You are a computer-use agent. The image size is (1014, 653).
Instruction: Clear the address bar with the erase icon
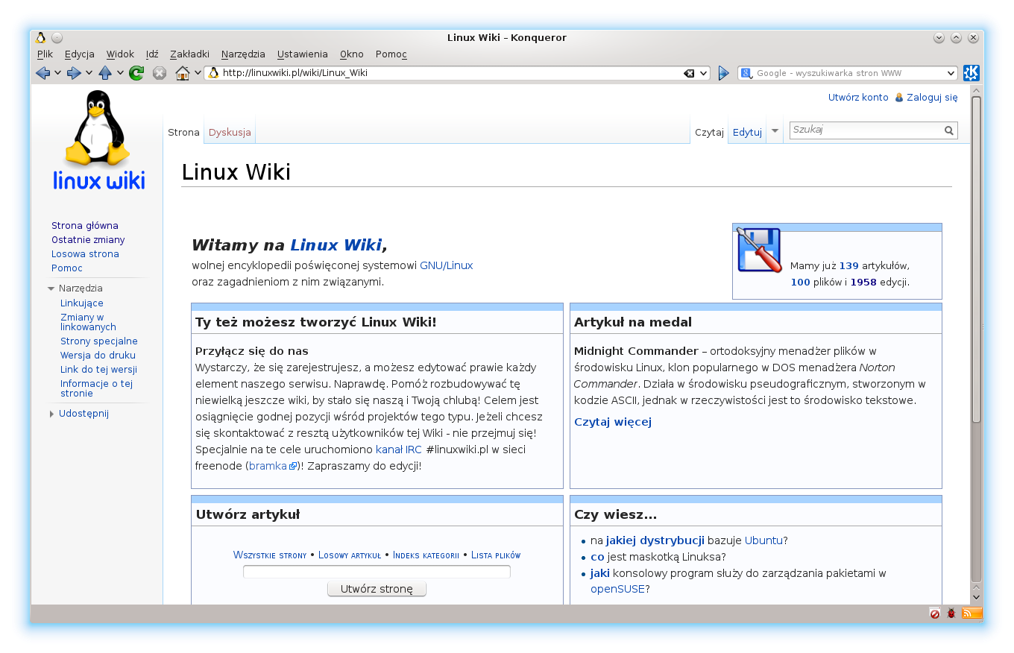(690, 73)
